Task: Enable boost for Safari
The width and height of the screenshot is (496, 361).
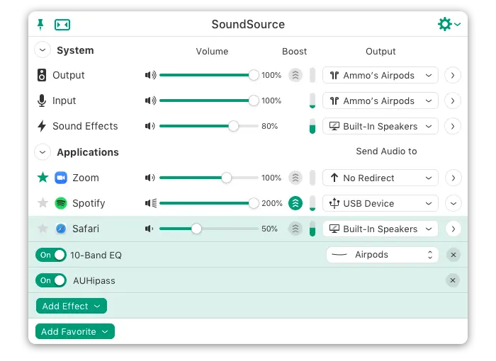Action: pyautogui.click(x=295, y=229)
